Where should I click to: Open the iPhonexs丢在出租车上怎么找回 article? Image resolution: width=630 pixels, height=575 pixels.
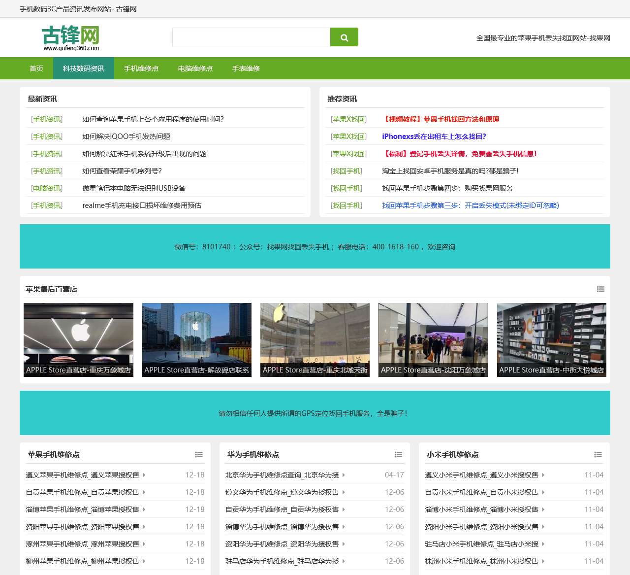[x=434, y=136]
